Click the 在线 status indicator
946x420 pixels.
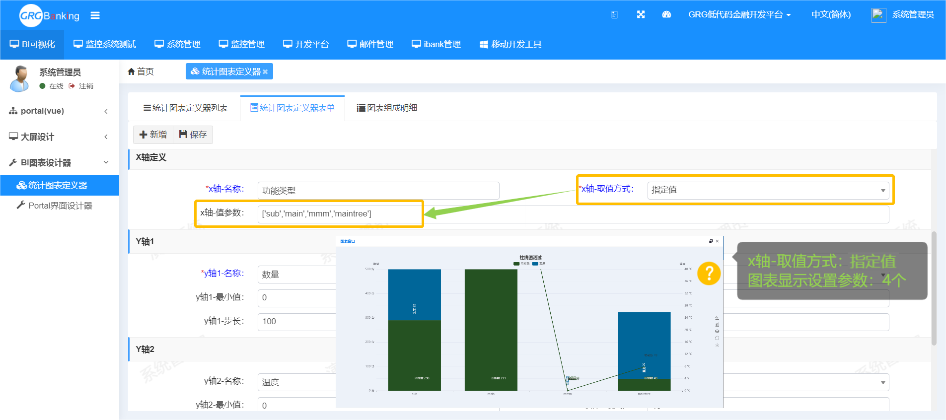(52, 86)
